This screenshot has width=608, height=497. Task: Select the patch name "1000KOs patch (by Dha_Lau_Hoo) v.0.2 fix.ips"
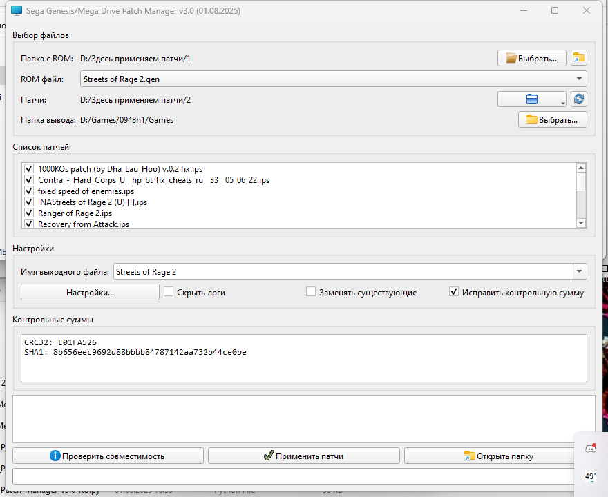120,169
